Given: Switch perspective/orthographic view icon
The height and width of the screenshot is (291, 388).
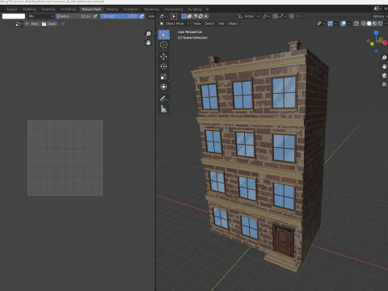Looking at the screenshot, I should coord(384,85).
